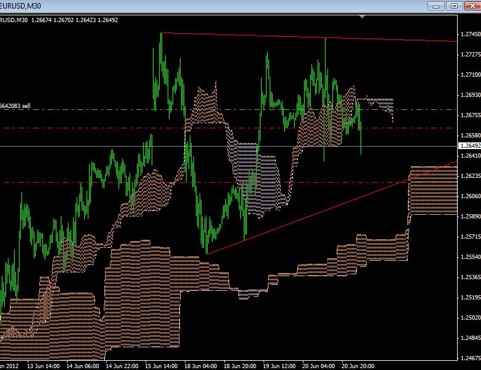Click the OHLC values 1.26674 1.26702 header
This screenshot has height=370, width=481.
(74, 20)
